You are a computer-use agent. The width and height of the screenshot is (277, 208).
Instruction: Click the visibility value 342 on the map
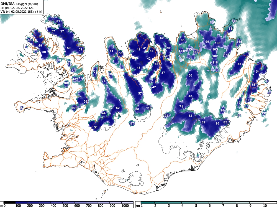[x=234, y=21]
